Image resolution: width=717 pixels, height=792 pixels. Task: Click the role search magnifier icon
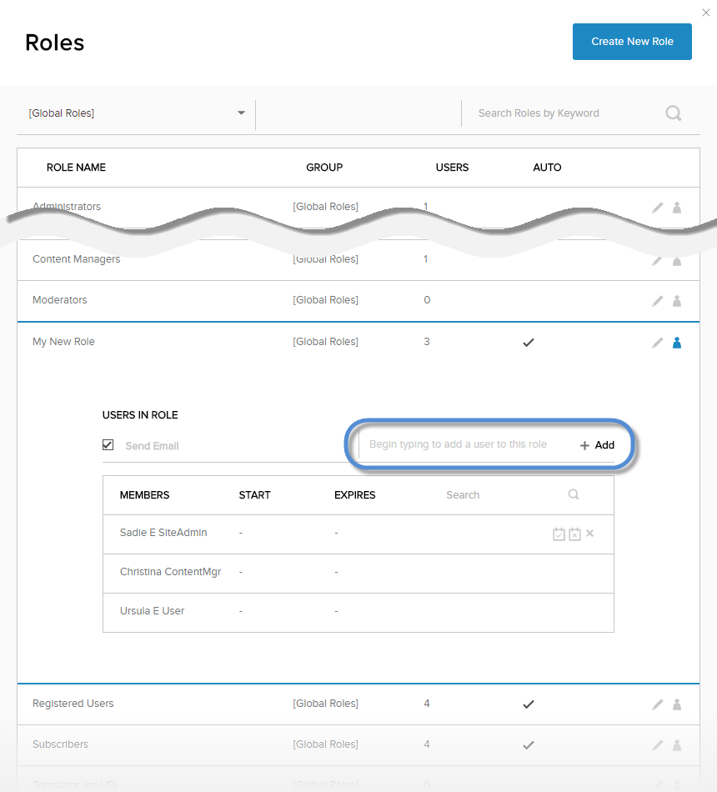tap(674, 113)
